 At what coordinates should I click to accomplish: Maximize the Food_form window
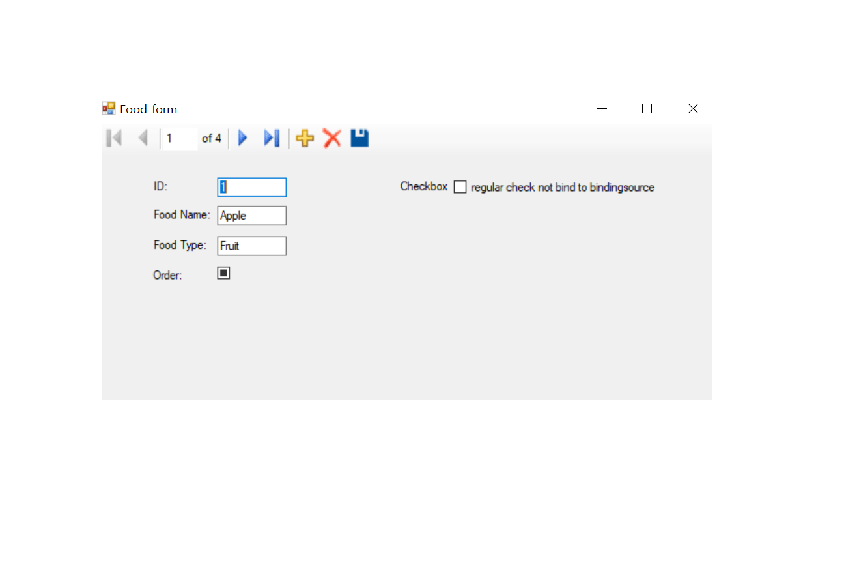pos(647,108)
